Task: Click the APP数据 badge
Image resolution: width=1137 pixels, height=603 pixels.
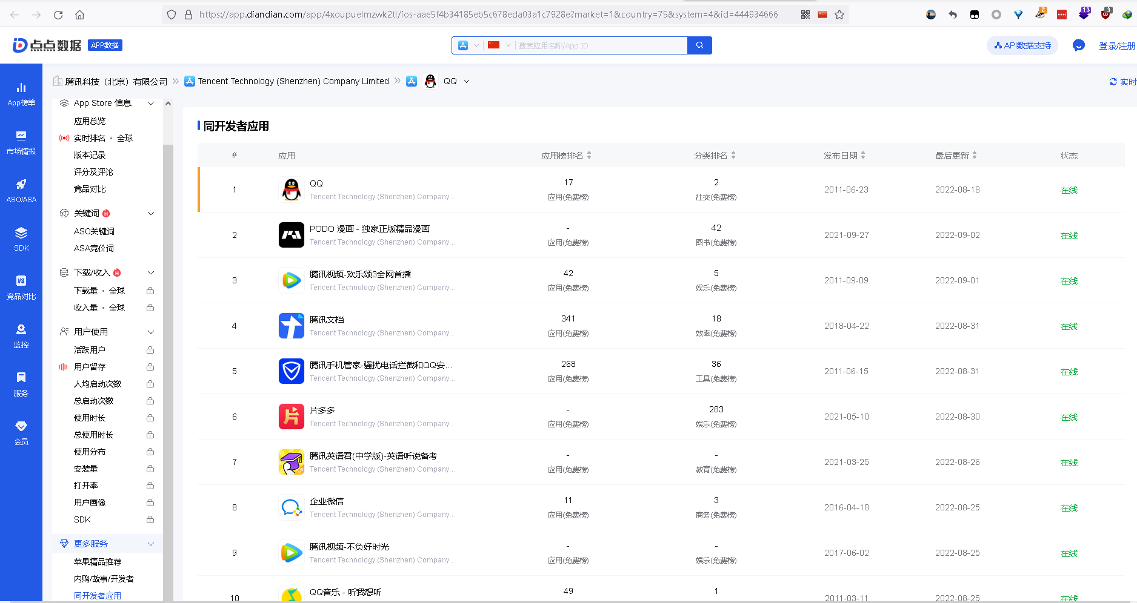Action: coord(105,45)
